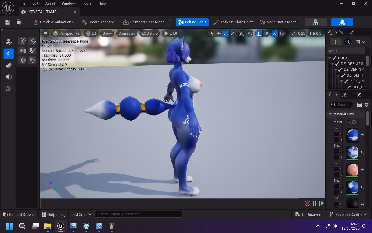The height and width of the screenshot is (233, 372).
Task: Select the cube mesh mode icon
Action: tap(8, 77)
